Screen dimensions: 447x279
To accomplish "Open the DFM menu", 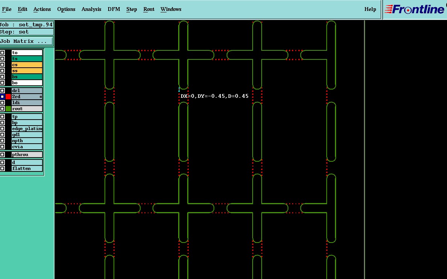I will (x=114, y=9).
